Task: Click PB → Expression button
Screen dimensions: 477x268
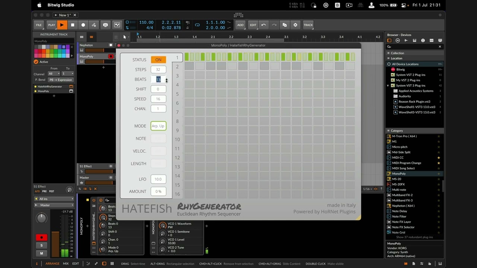Action: click(60, 80)
